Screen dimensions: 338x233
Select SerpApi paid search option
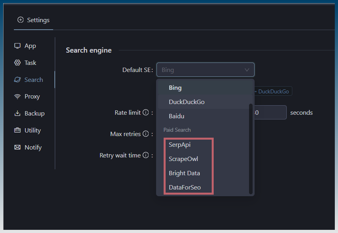pos(180,145)
